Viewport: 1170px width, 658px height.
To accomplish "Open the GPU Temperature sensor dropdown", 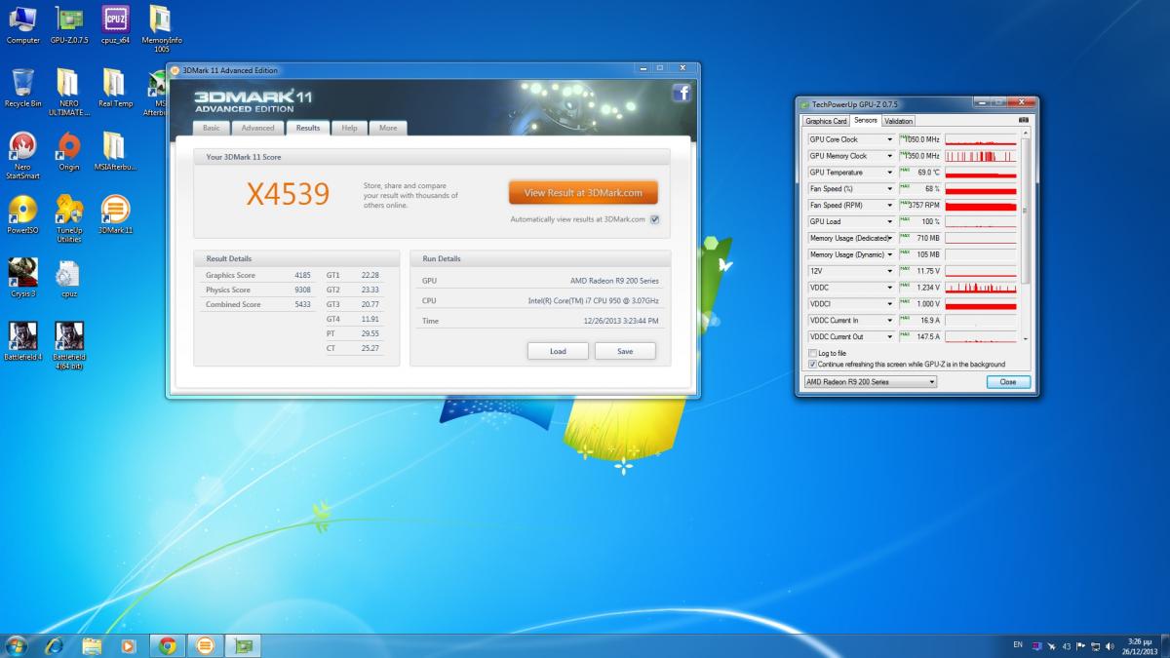I will click(x=890, y=173).
